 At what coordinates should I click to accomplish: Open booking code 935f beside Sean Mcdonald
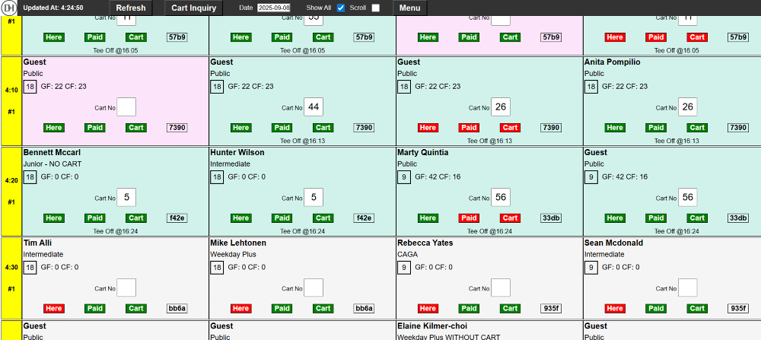coord(738,308)
